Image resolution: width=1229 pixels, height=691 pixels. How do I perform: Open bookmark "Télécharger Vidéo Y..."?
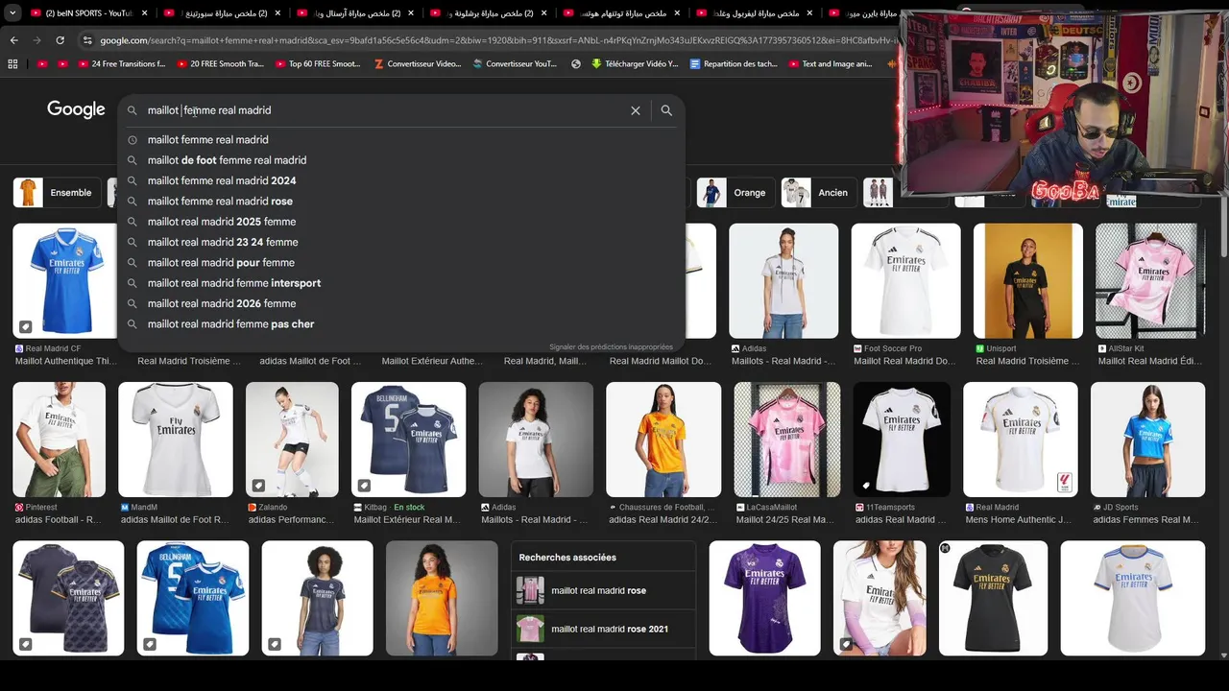(635, 64)
